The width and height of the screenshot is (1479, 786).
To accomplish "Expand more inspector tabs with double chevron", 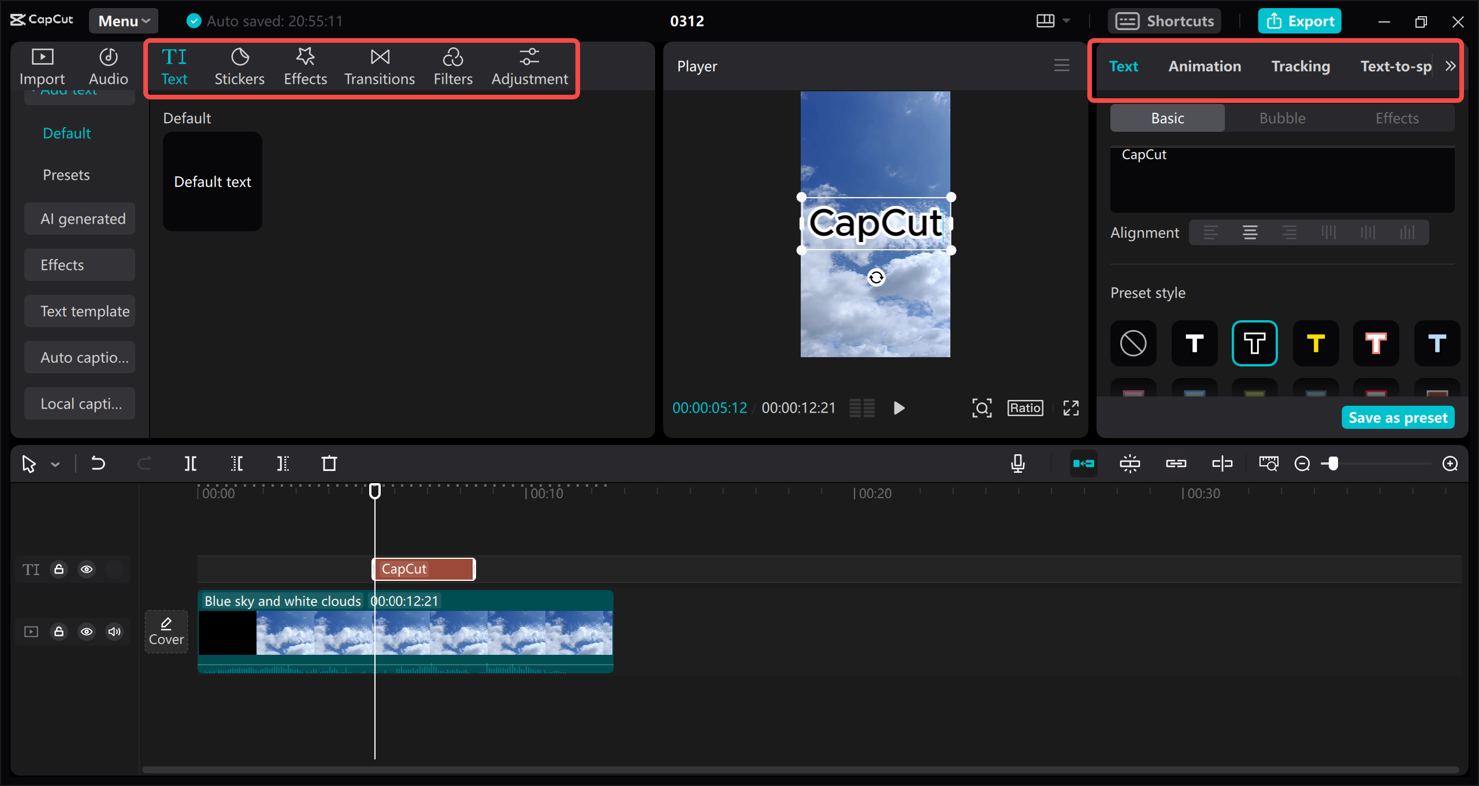I will (x=1450, y=66).
